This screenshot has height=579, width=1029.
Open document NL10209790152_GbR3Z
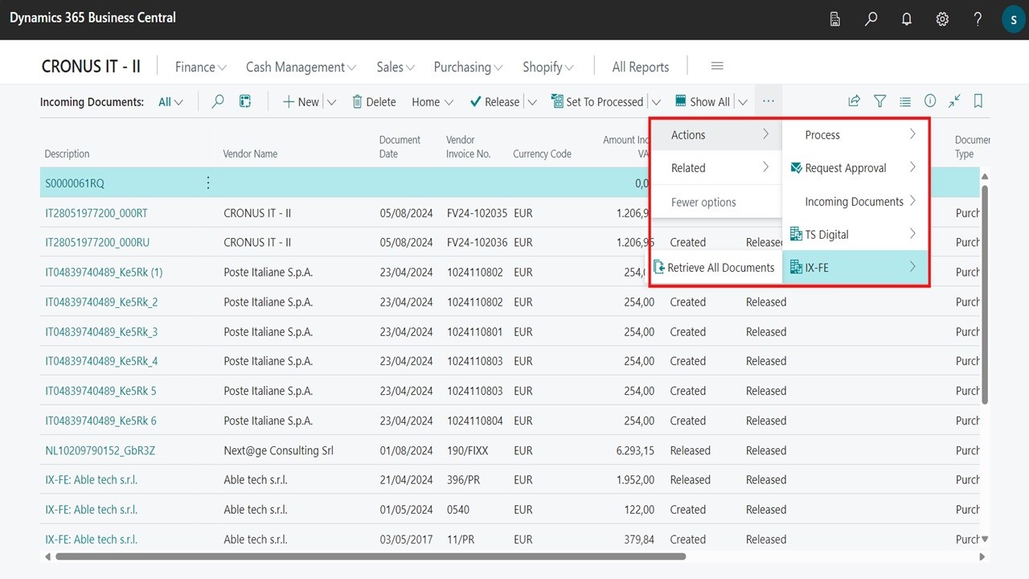100,450
